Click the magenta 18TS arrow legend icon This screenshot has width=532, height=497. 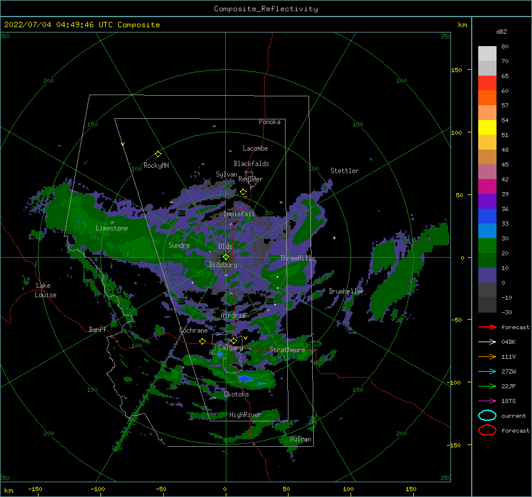[x=487, y=401]
